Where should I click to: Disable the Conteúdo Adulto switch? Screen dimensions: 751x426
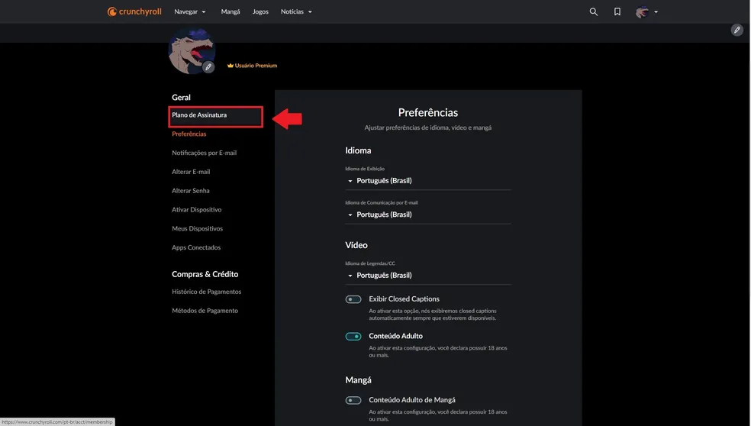353,336
